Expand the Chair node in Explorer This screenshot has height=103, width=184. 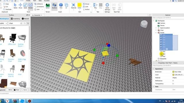(156, 30)
